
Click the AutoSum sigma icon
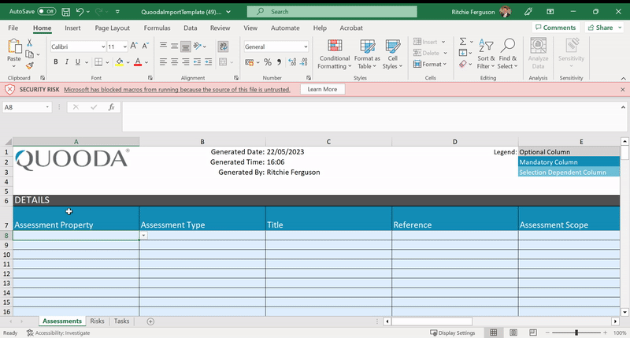click(x=463, y=42)
